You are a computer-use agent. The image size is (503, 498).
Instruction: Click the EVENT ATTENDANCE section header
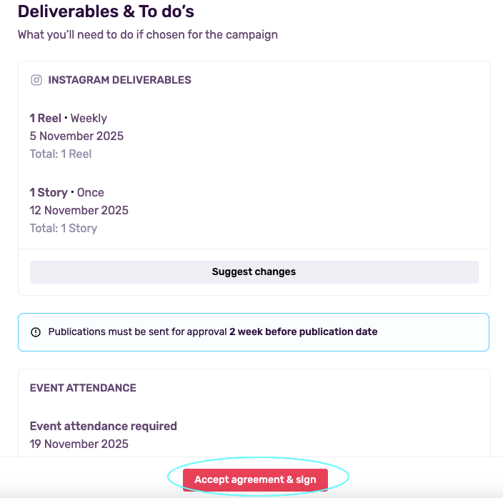[x=83, y=388]
